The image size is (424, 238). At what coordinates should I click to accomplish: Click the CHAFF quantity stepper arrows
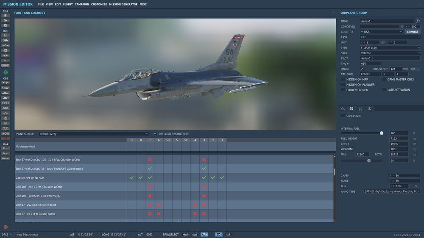392,176
